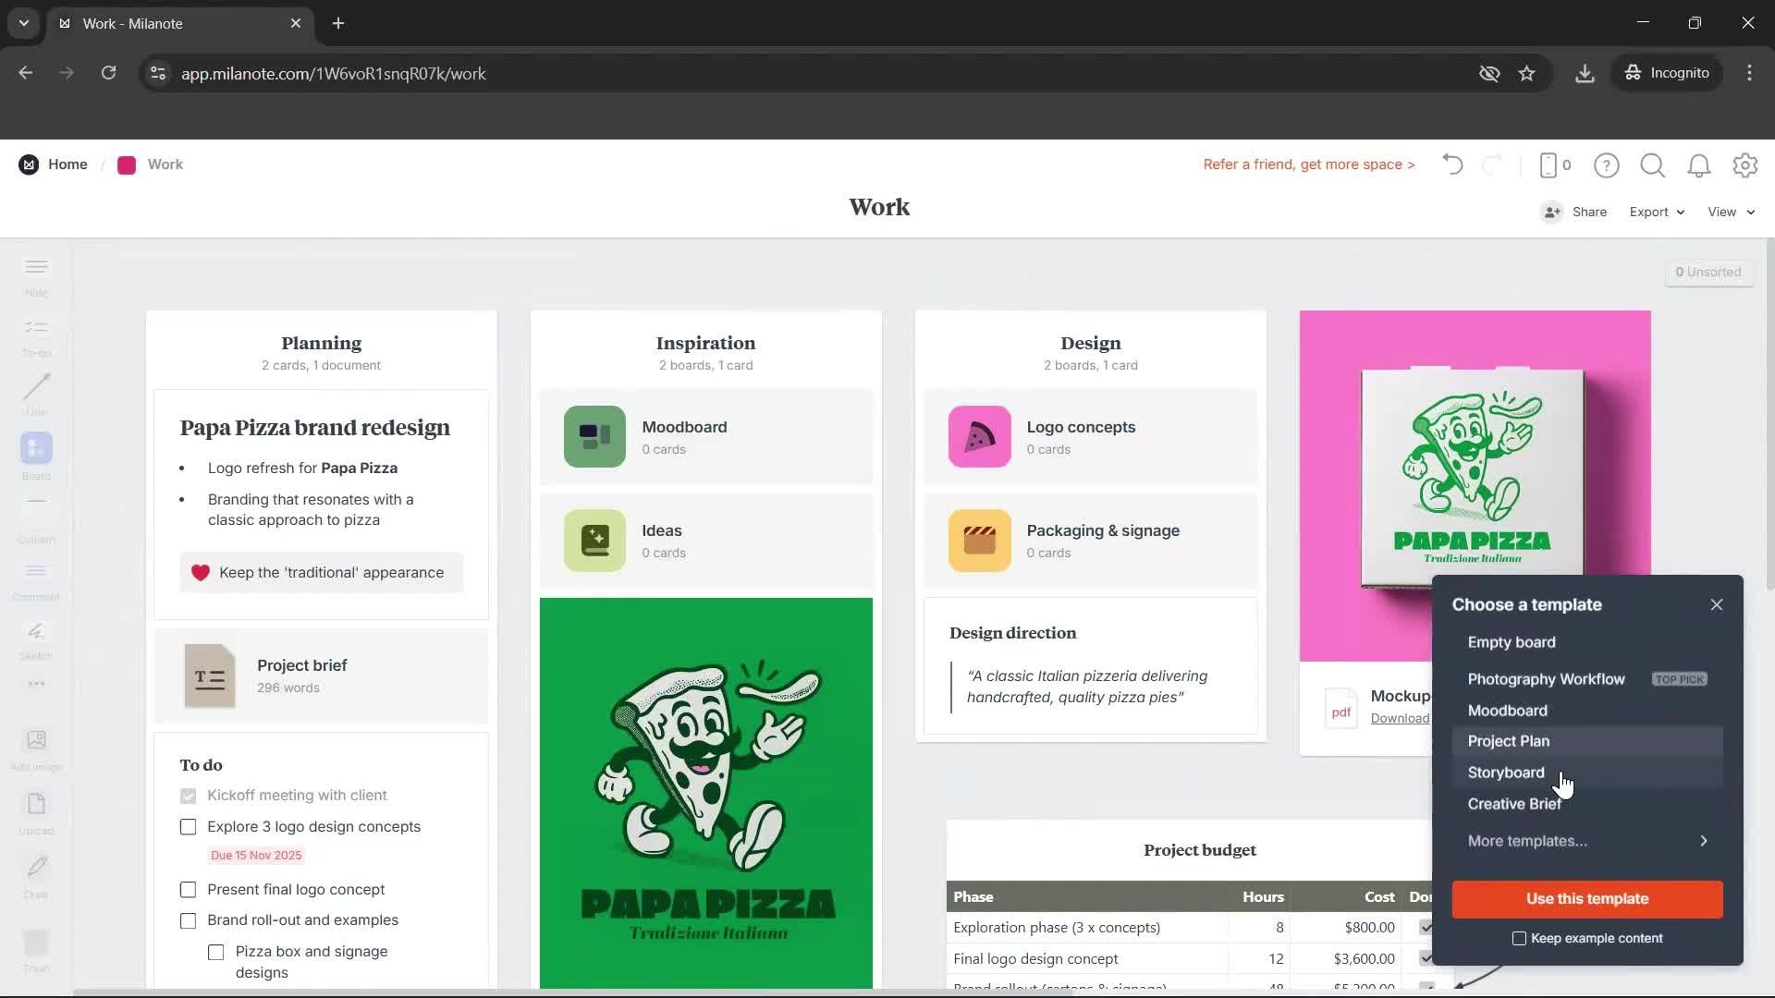Image resolution: width=1775 pixels, height=998 pixels.
Task: Undo the last action
Action: point(1451,164)
